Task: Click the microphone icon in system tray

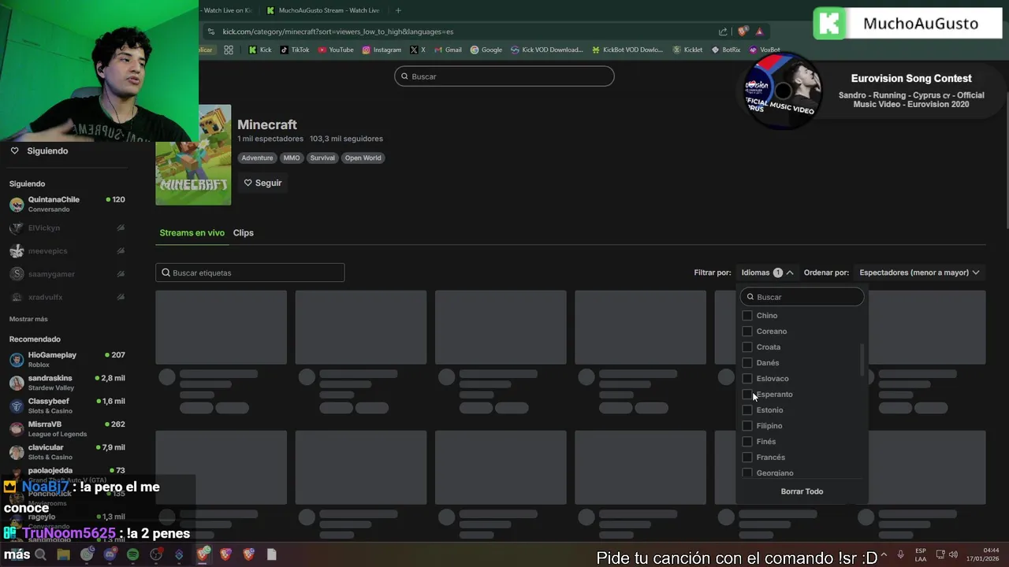Action: (900, 554)
